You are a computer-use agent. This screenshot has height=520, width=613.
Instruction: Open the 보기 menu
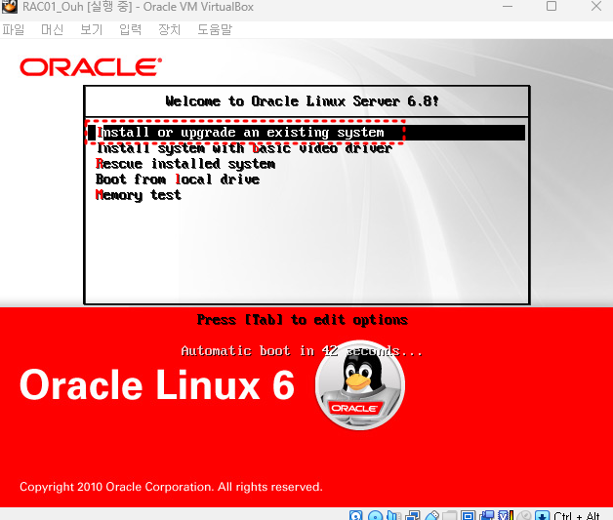[x=91, y=29]
